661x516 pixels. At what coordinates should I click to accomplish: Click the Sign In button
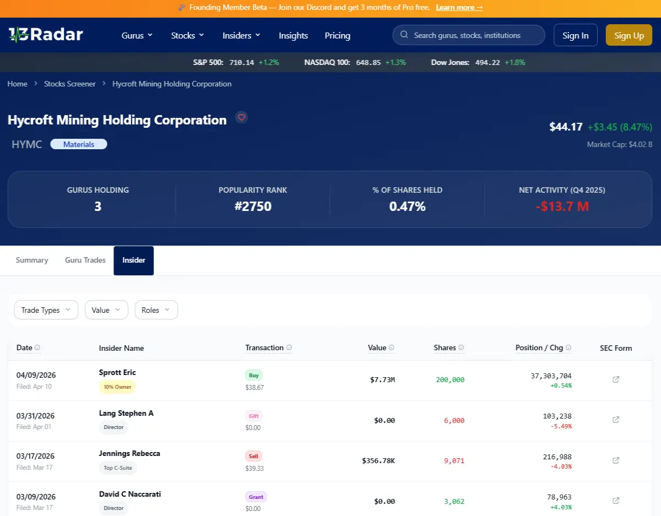[576, 35]
